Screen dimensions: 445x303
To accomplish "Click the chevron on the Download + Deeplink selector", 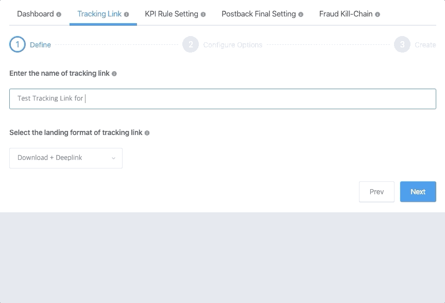I will [x=114, y=158].
